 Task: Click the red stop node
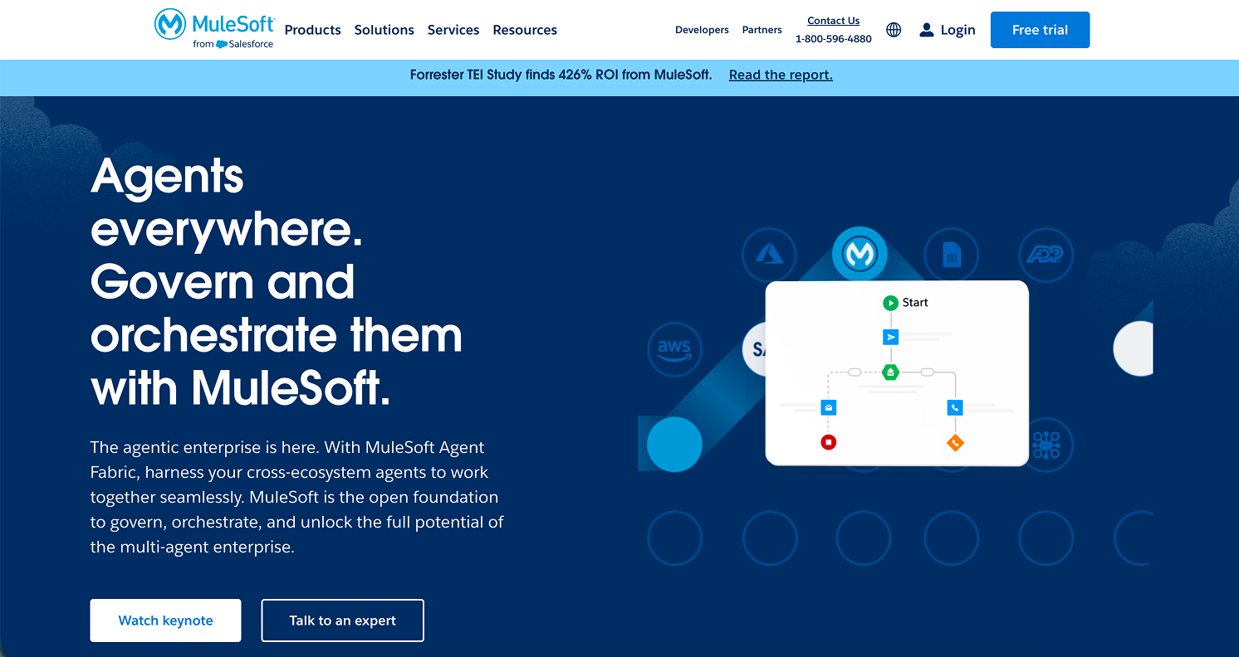828,442
